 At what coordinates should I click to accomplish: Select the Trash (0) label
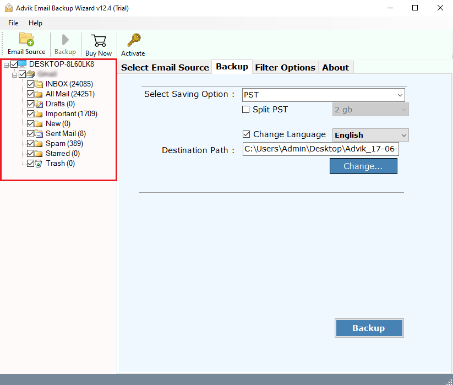point(61,163)
